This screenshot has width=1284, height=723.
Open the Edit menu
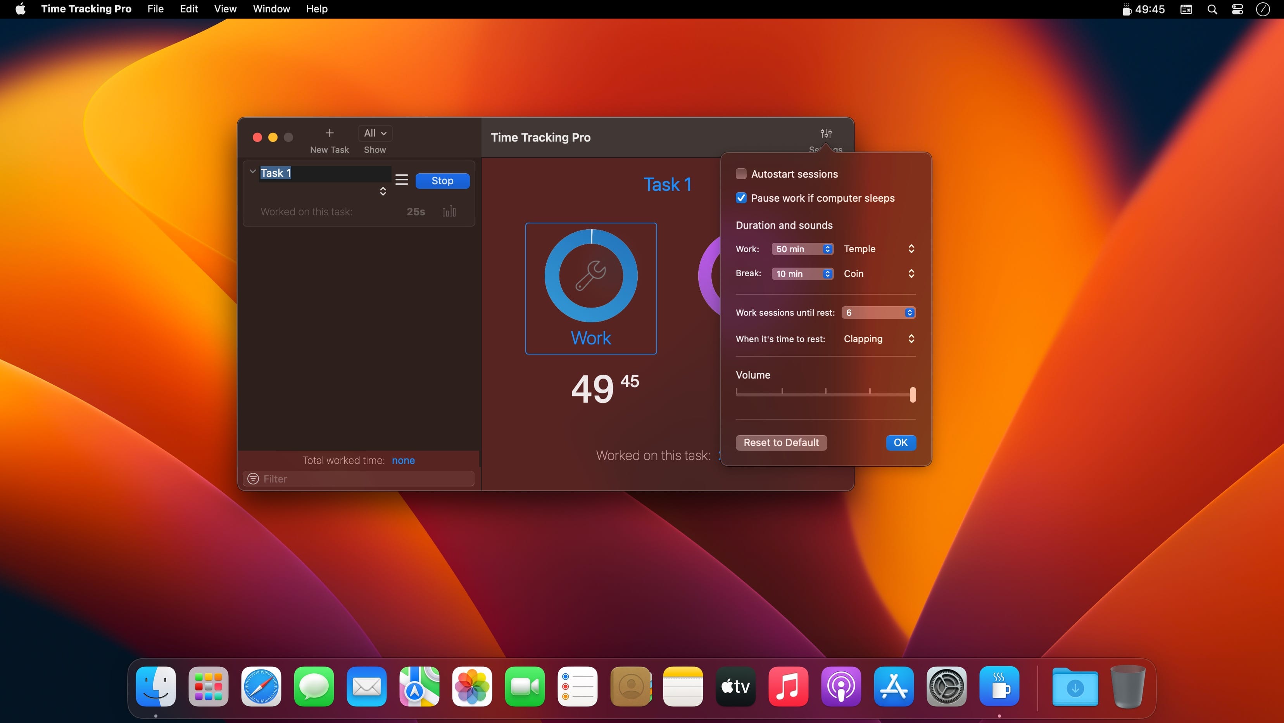click(189, 9)
